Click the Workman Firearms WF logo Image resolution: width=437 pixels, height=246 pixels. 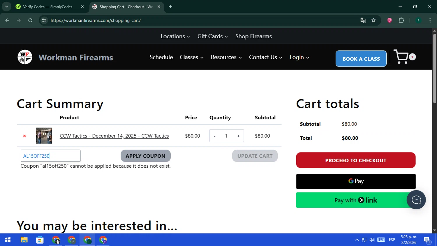pyautogui.click(x=25, y=57)
